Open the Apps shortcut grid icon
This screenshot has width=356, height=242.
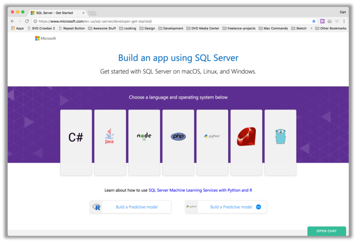tap(13, 28)
